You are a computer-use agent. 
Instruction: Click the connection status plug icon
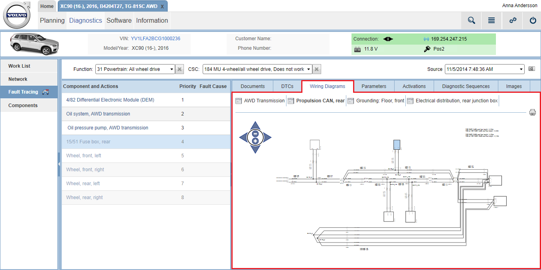pos(388,39)
